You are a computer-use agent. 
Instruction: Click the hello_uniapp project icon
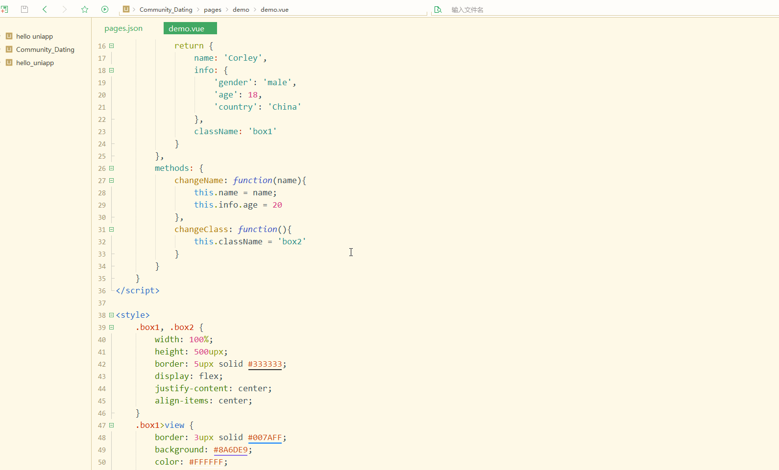[9, 63]
